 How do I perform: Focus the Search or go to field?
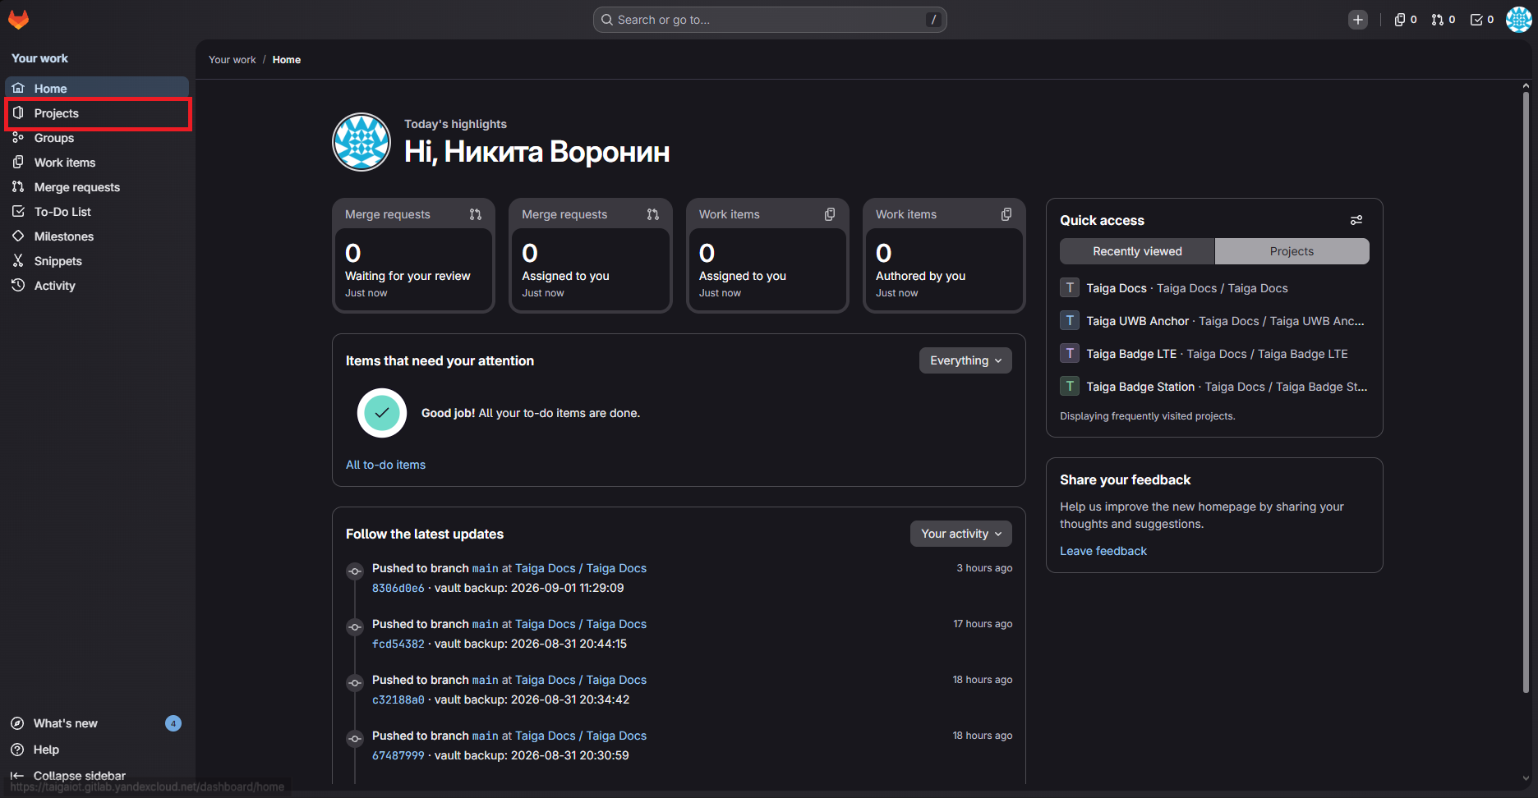pos(770,20)
